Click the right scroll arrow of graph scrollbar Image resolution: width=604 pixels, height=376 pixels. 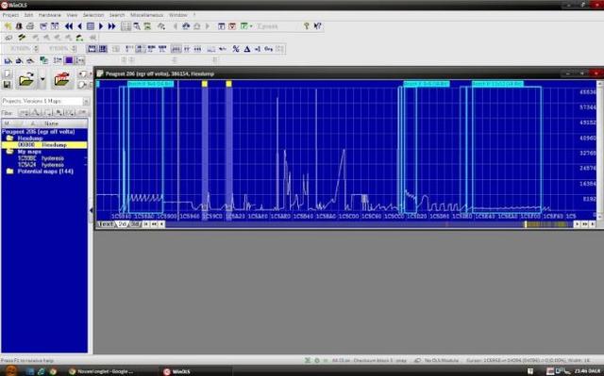click(x=577, y=224)
